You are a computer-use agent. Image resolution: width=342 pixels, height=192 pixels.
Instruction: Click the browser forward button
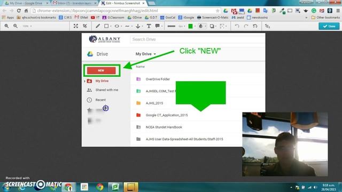pyautogui.click(x=12, y=11)
